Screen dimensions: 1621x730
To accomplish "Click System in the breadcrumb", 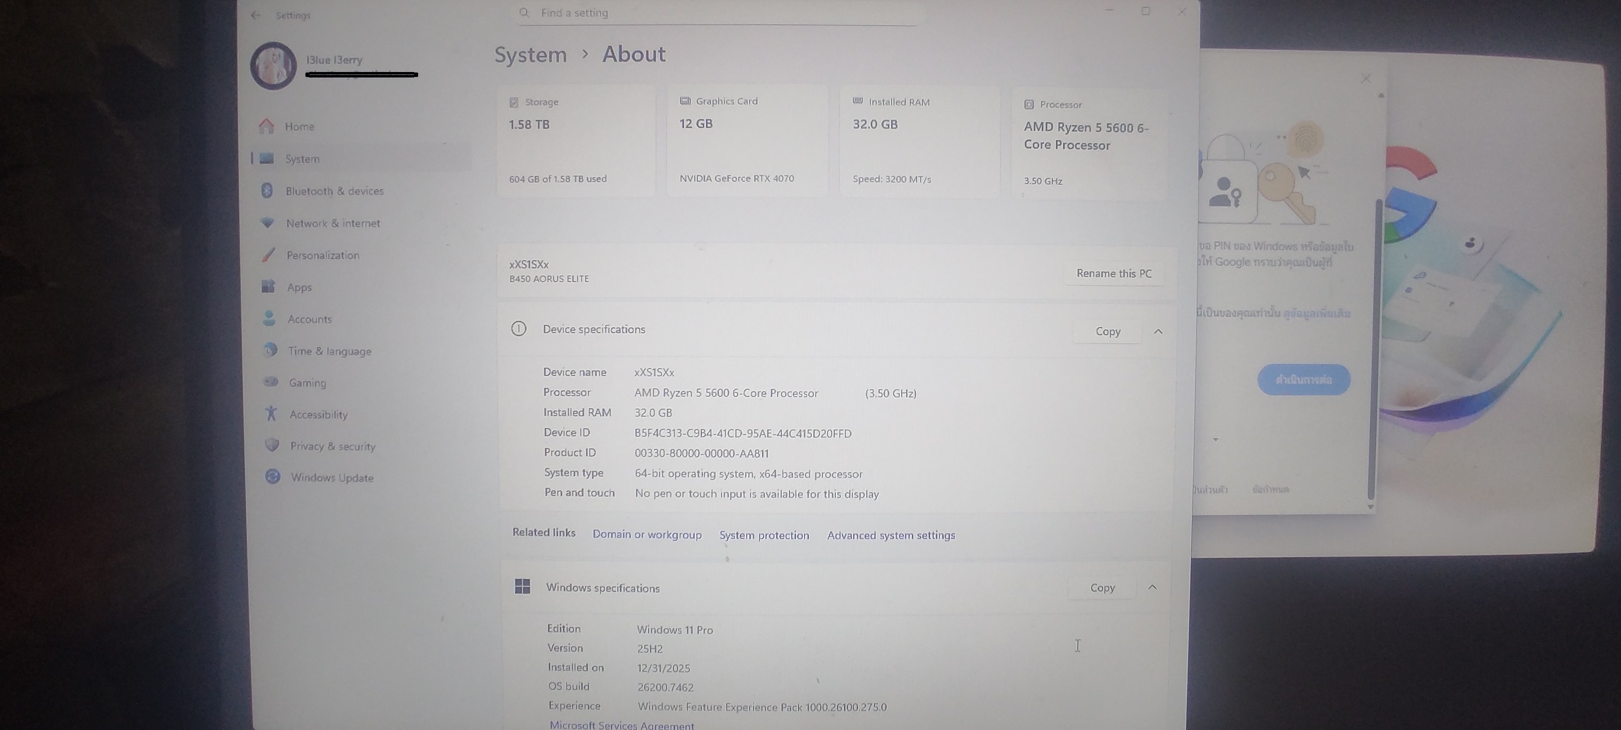I will (530, 55).
